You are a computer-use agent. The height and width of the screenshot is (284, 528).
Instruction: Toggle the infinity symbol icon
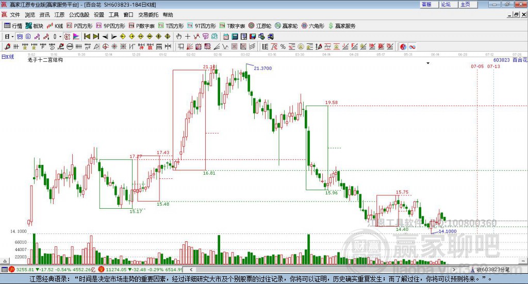point(412,47)
